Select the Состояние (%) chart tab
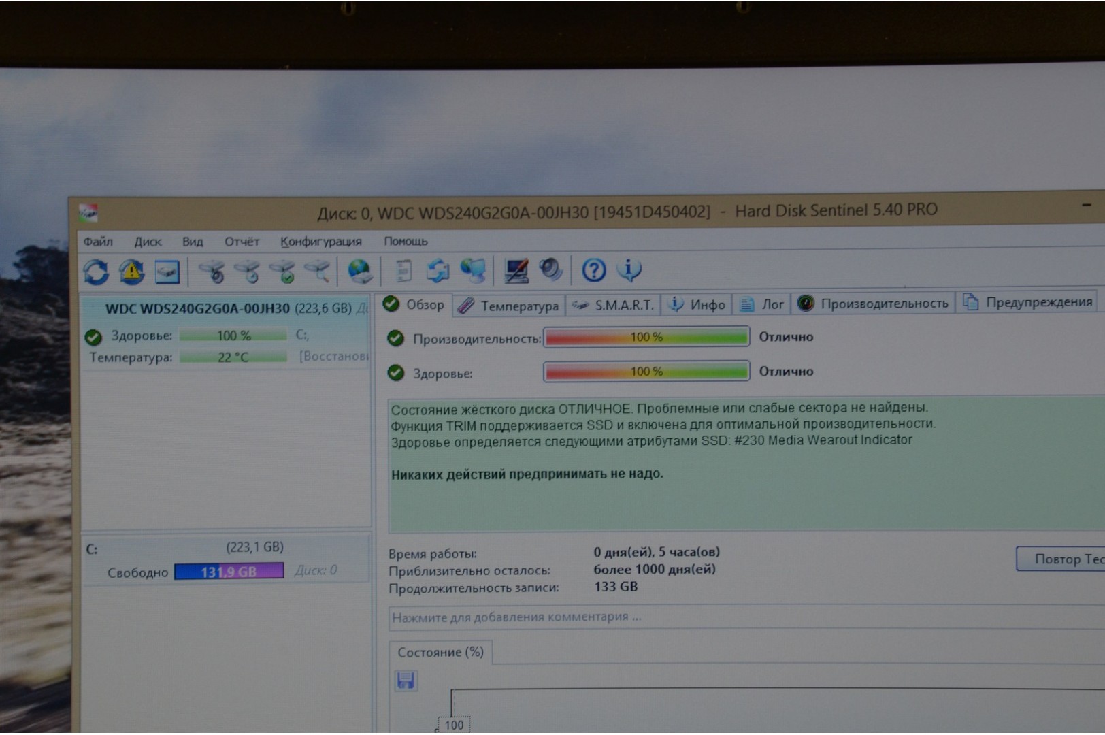The image size is (1105, 735). [440, 652]
